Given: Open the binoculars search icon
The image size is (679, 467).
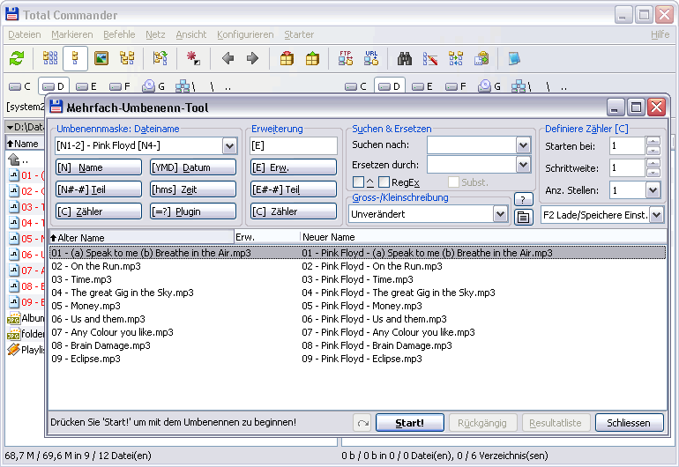Looking at the screenshot, I should point(405,58).
